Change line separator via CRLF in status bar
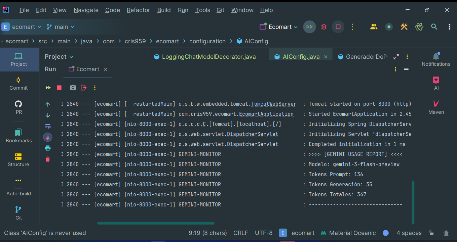This screenshot has height=242, width=457. coord(241,233)
